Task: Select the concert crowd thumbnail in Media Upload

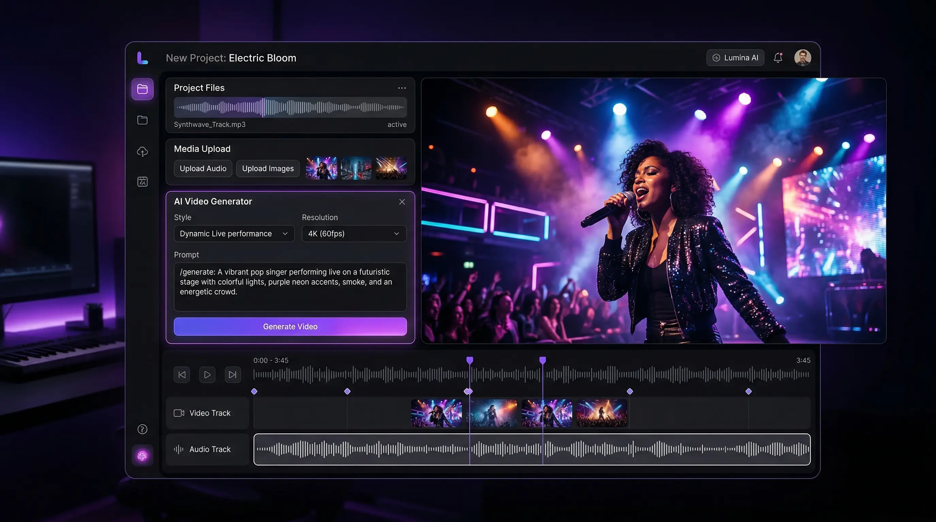Action: point(391,168)
